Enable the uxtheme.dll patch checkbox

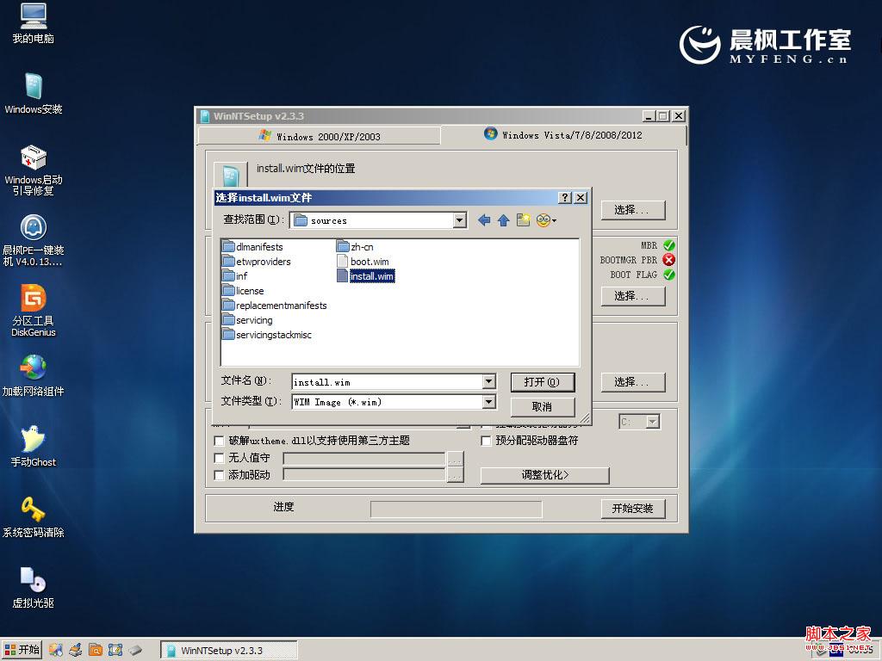219,441
